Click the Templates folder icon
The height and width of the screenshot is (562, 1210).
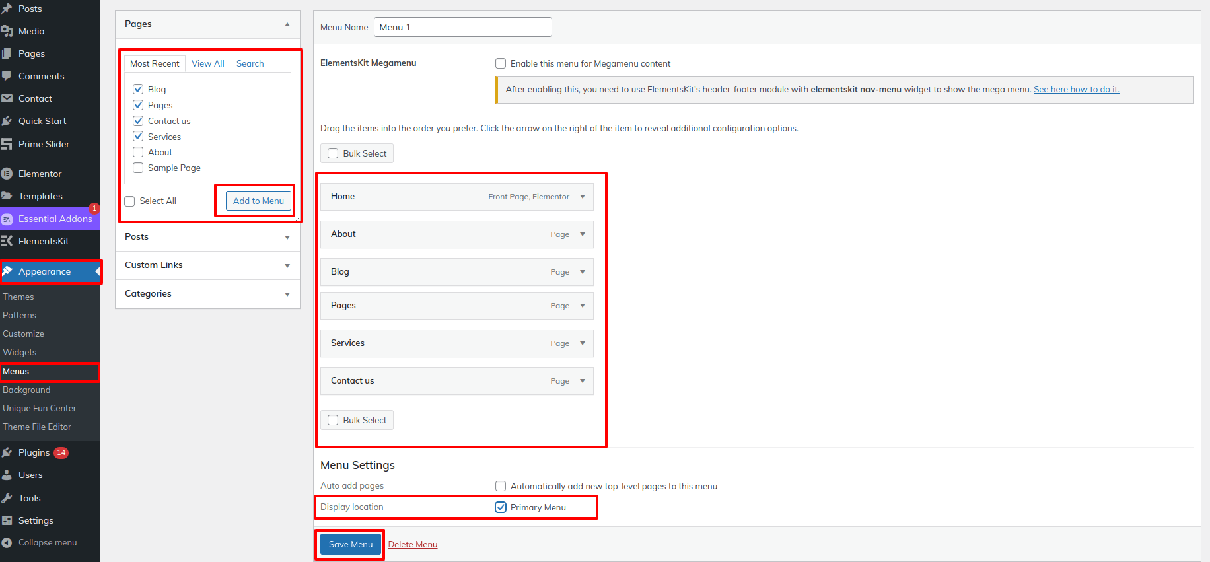pos(7,196)
